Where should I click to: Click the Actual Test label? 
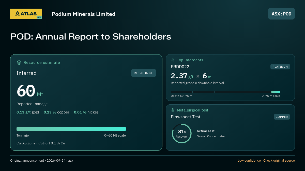[206, 131]
